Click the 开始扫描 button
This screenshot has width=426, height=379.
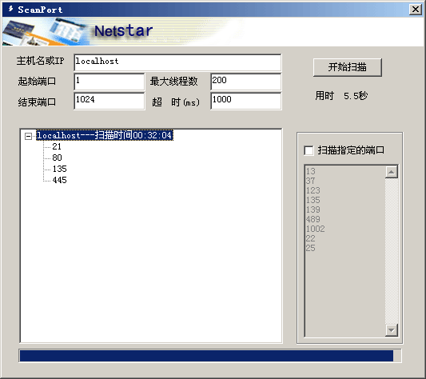347,67
